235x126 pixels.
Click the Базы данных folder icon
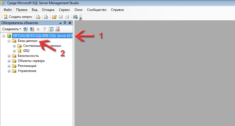[14, 41]
